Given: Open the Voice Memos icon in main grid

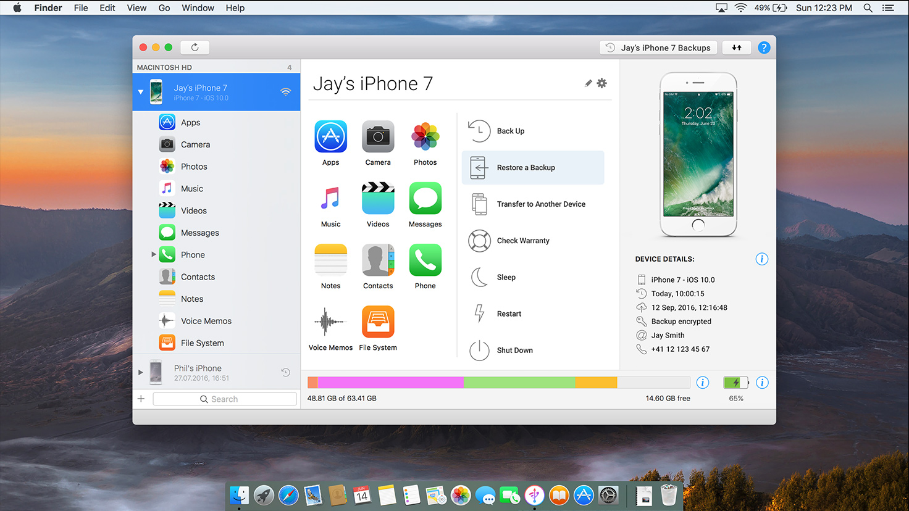Looking at the screenshot, I should [330, 322].
